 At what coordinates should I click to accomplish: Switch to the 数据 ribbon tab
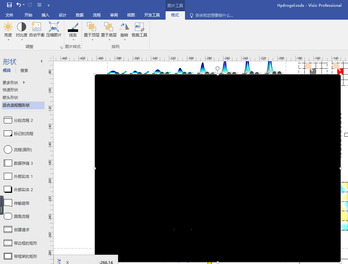tap(79, 15)
